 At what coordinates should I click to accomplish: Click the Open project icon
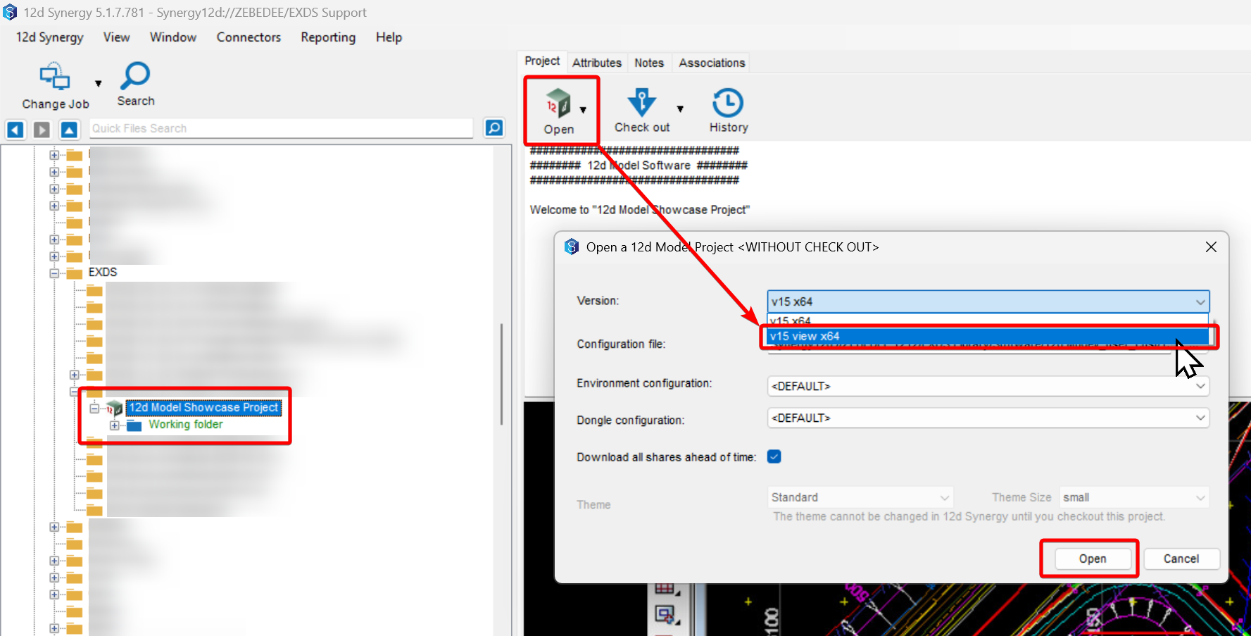click(558, 104)
